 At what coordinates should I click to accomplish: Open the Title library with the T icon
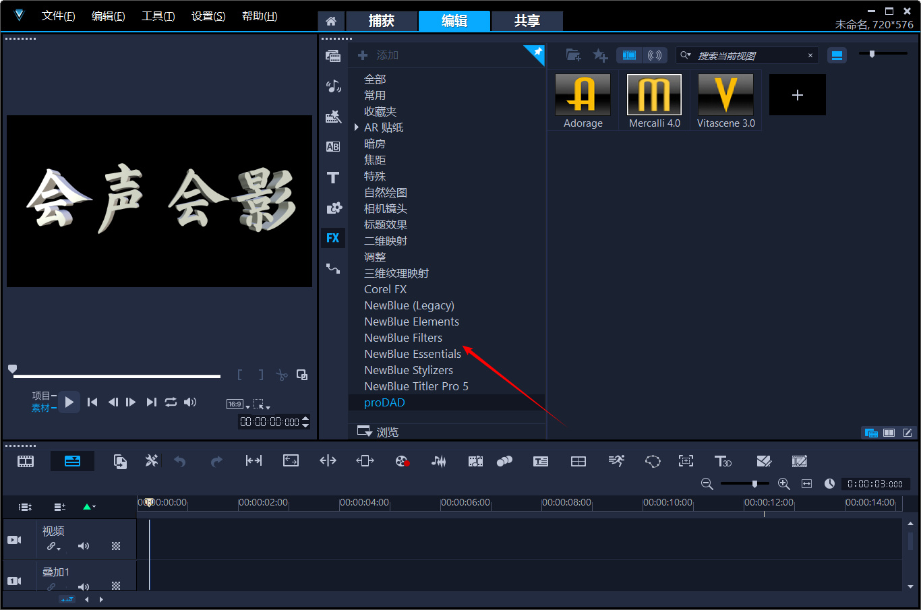coord(333,177)
